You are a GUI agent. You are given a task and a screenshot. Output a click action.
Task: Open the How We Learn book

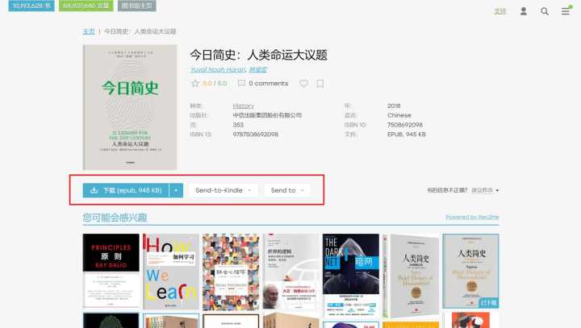pos(171,272)
